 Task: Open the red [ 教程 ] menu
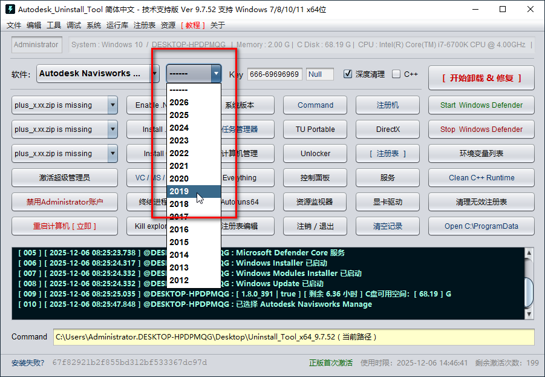click(192, 25)
